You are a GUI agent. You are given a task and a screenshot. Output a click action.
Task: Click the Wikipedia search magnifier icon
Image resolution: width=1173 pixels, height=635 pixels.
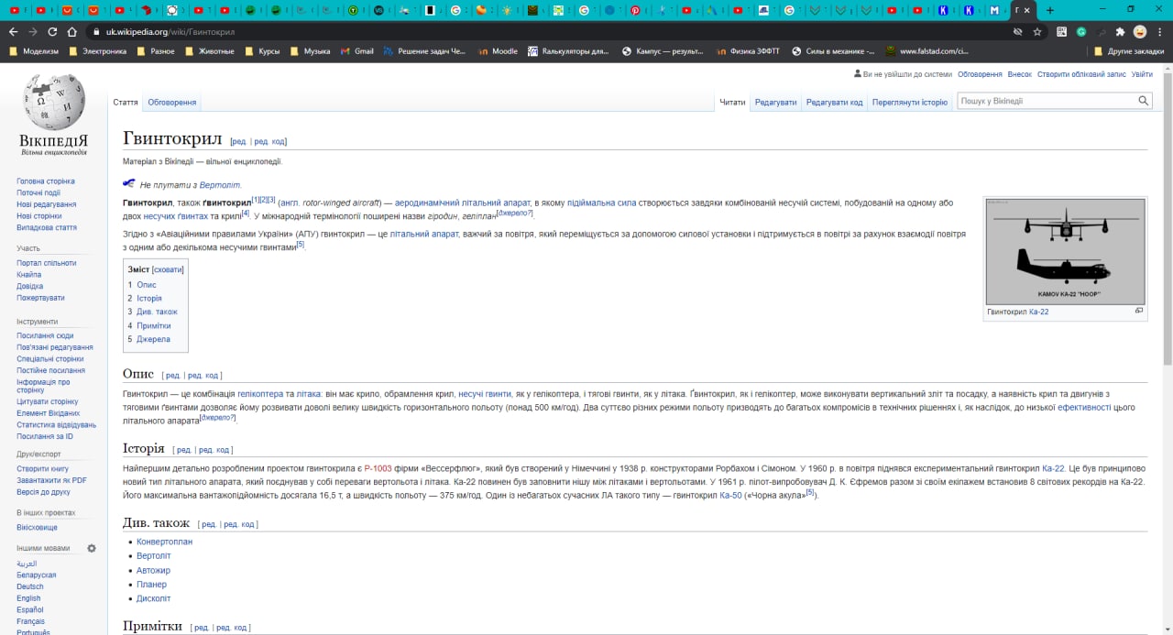1144,101
